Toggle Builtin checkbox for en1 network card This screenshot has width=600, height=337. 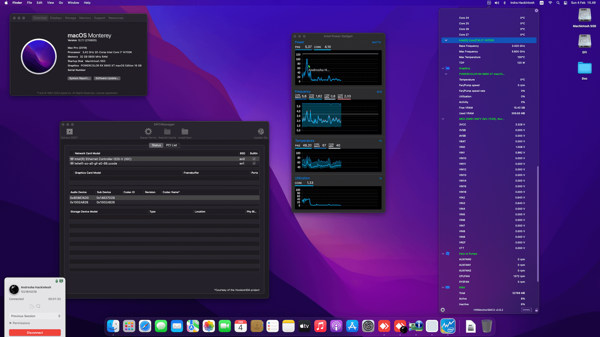coord(254,163)
